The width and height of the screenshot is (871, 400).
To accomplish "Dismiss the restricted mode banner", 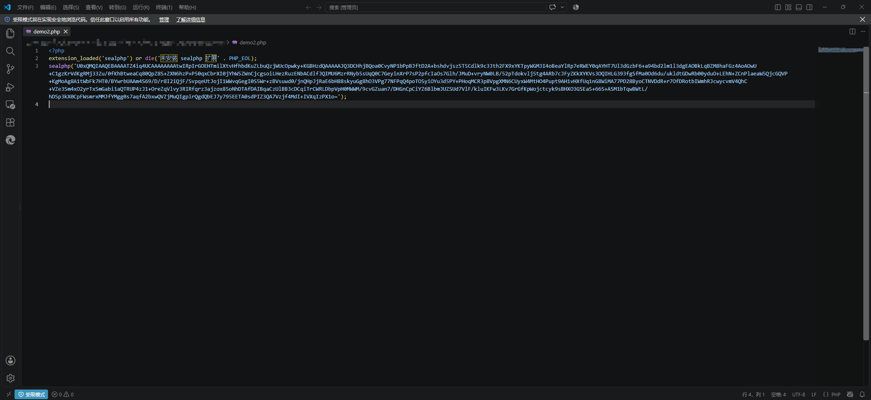I will pos(863,19).
